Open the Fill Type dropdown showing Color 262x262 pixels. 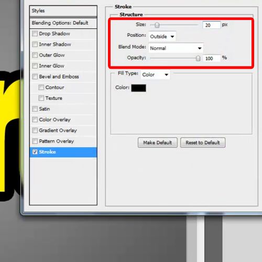tap(156, 75)
